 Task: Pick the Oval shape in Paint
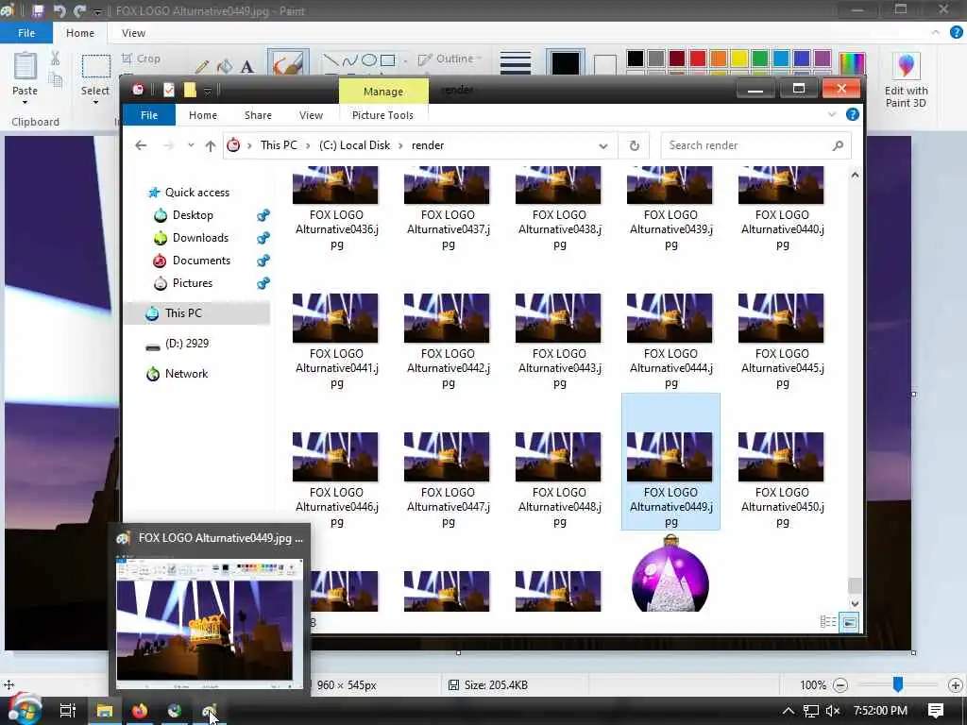click(369, 59)
